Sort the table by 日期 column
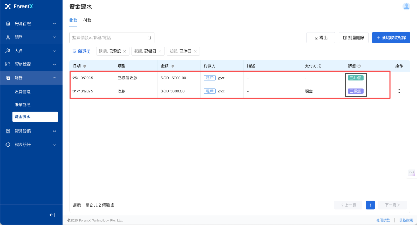Image resolution: width=417 pixels, height=225 pixels. coord(84,66)
